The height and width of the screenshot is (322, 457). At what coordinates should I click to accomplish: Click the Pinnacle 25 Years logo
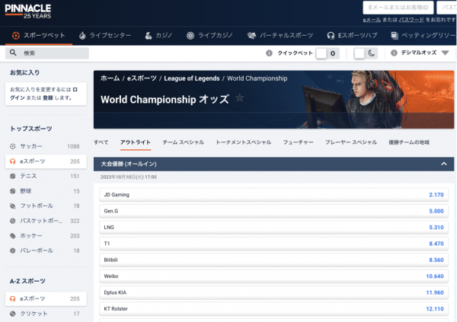tap(28, 11)
